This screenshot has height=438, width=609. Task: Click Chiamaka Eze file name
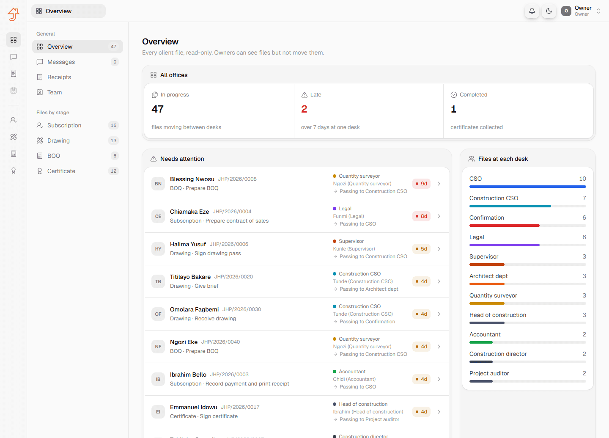189,212
